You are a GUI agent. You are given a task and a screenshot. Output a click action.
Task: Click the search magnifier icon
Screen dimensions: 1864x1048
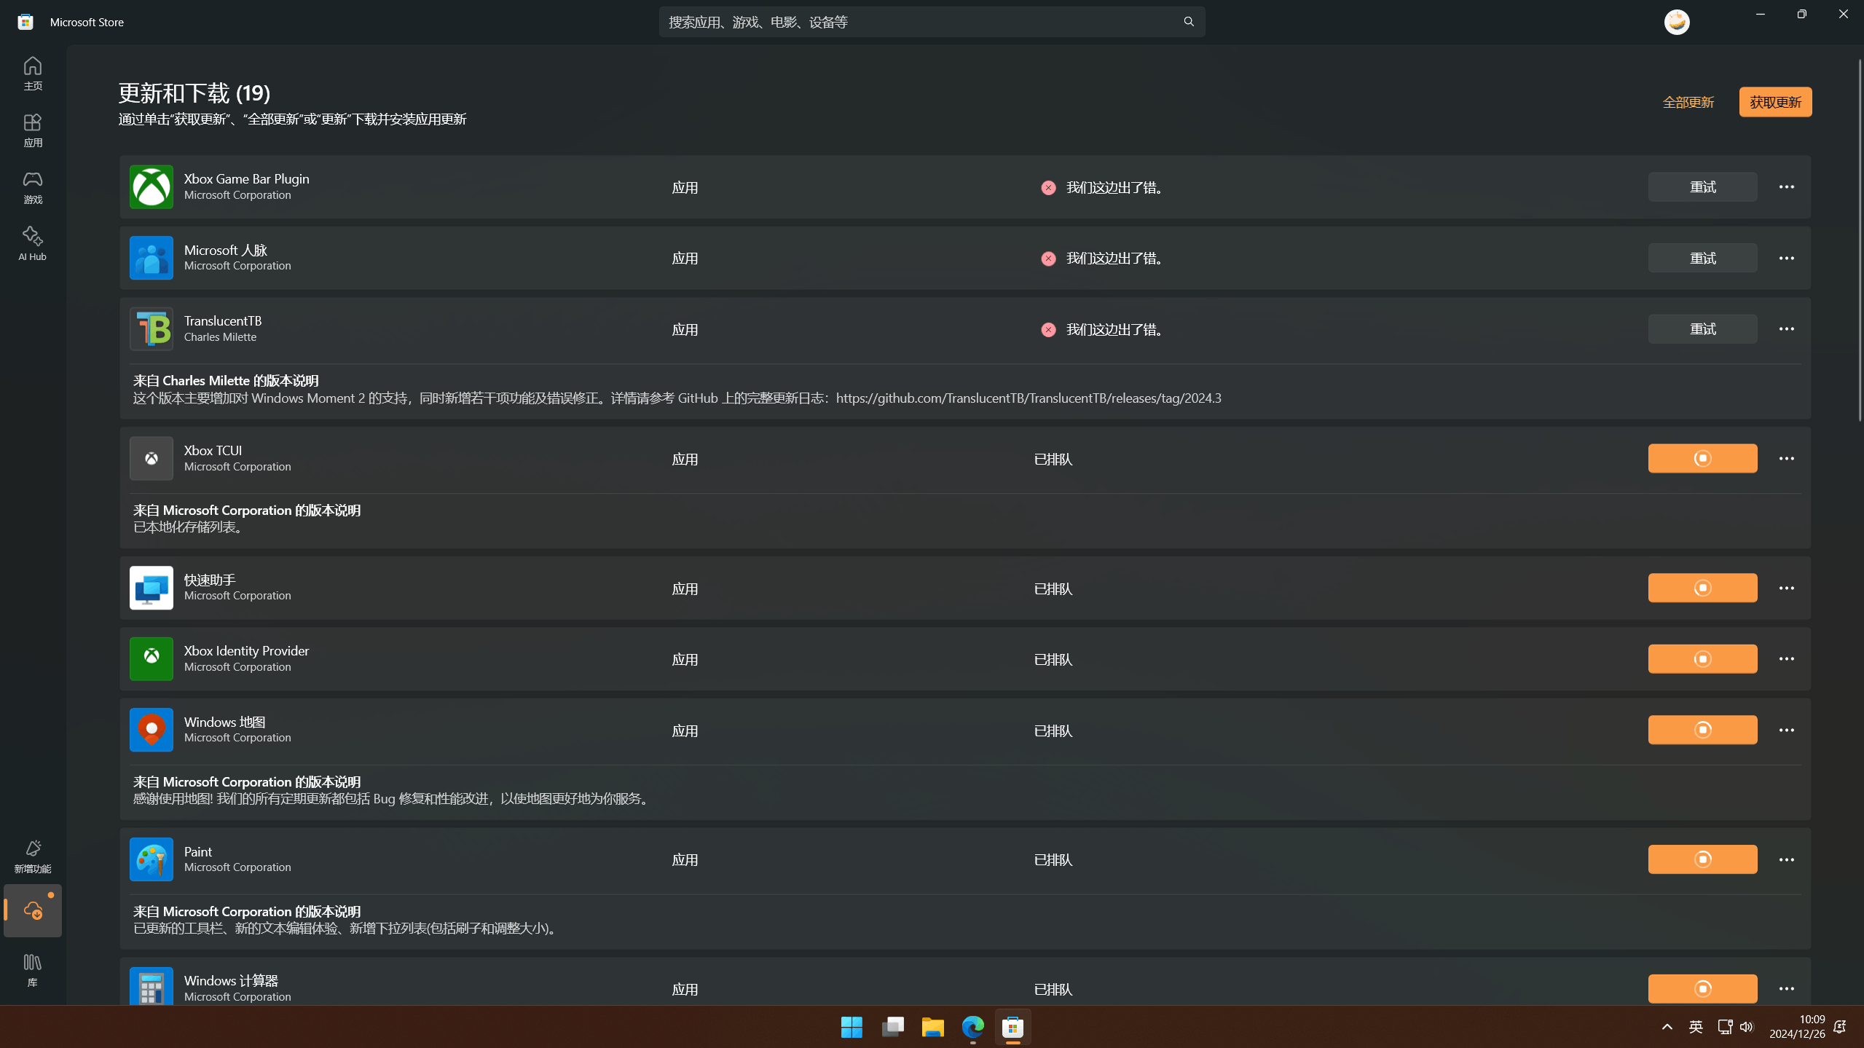[1188, 22]
